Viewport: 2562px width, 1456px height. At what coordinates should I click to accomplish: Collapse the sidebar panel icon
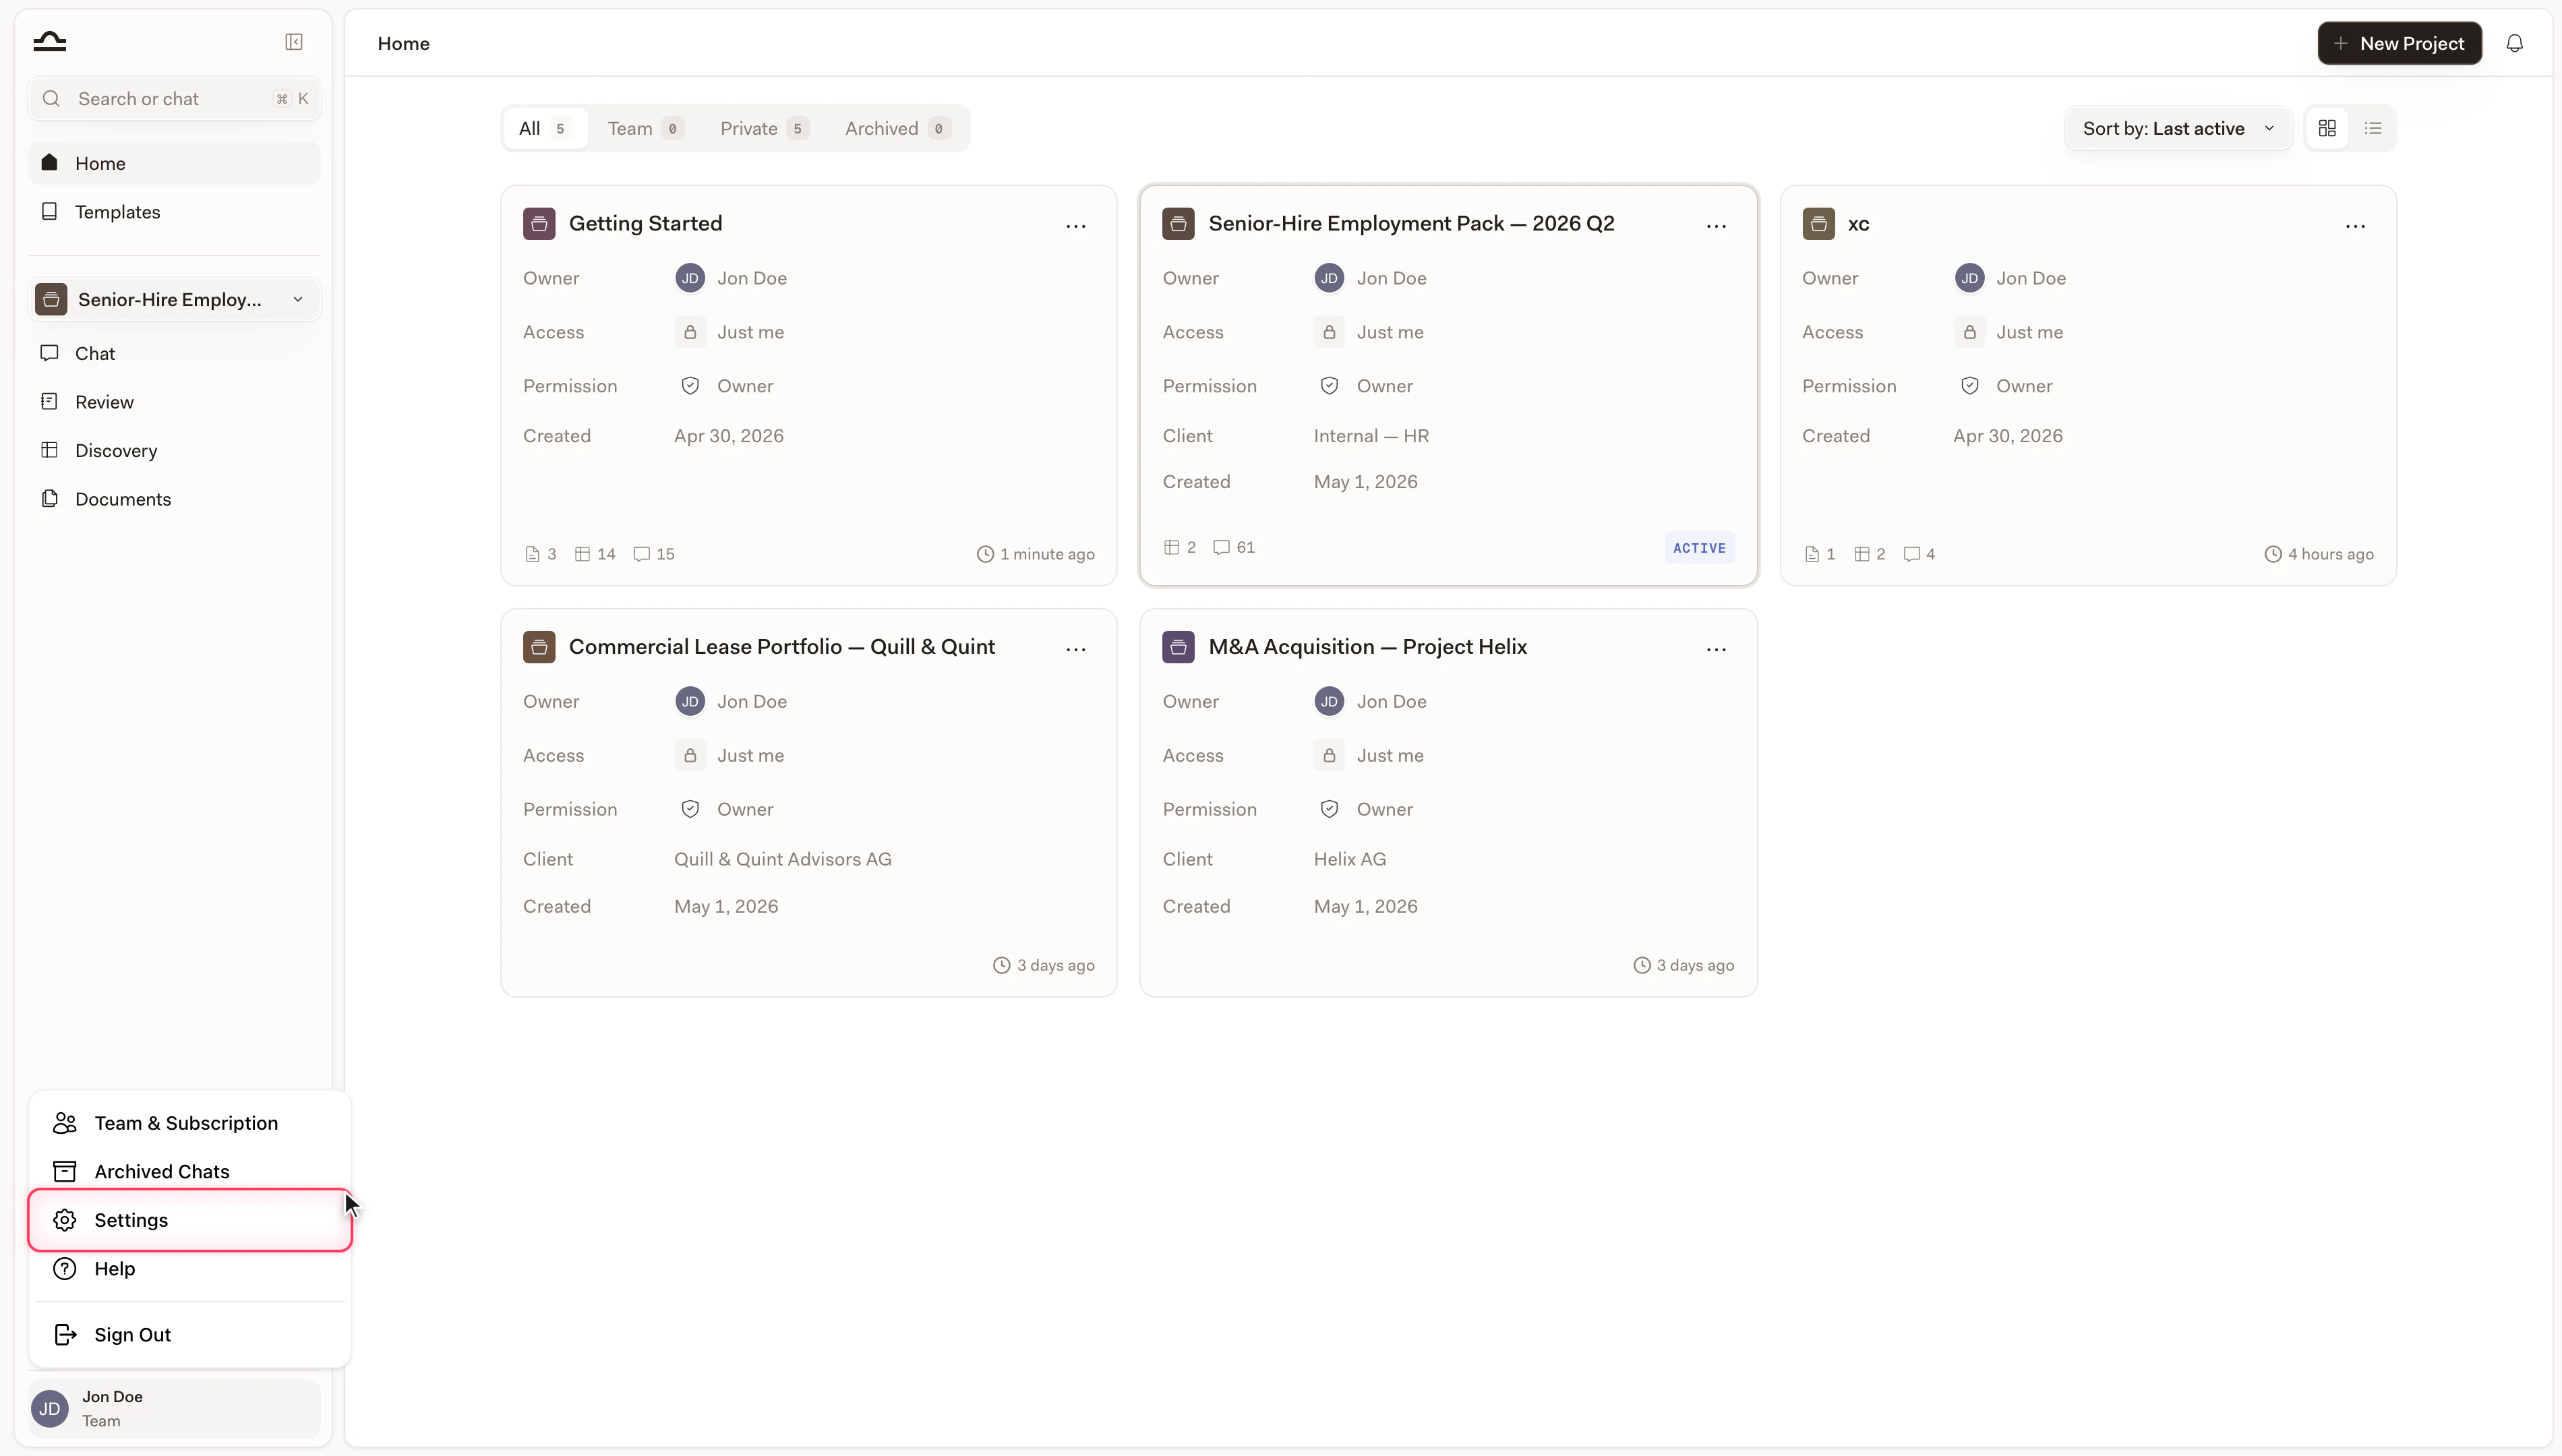tap(294, 42)
